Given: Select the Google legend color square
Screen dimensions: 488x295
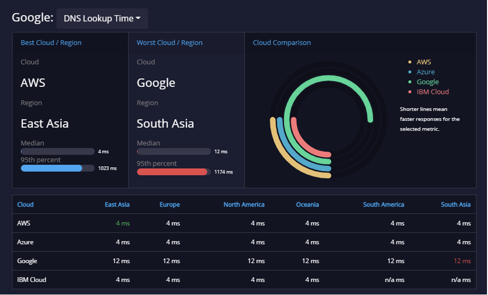Looking at the screenshot, I should [x=410, y=82].
